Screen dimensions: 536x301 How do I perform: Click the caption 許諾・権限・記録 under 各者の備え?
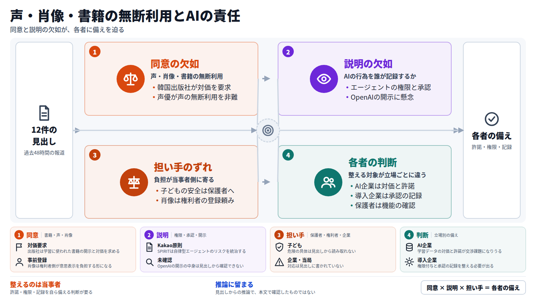[x=492, y=147]
